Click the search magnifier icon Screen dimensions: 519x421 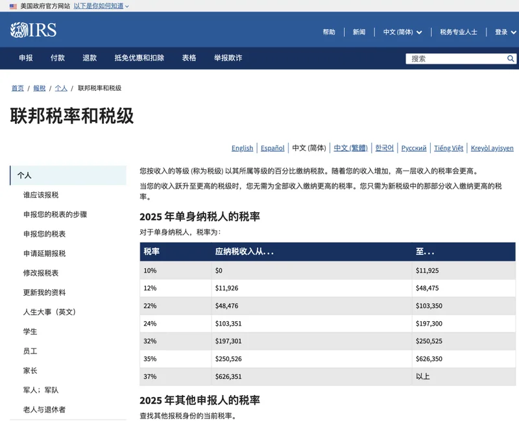[x=511, y=58]
